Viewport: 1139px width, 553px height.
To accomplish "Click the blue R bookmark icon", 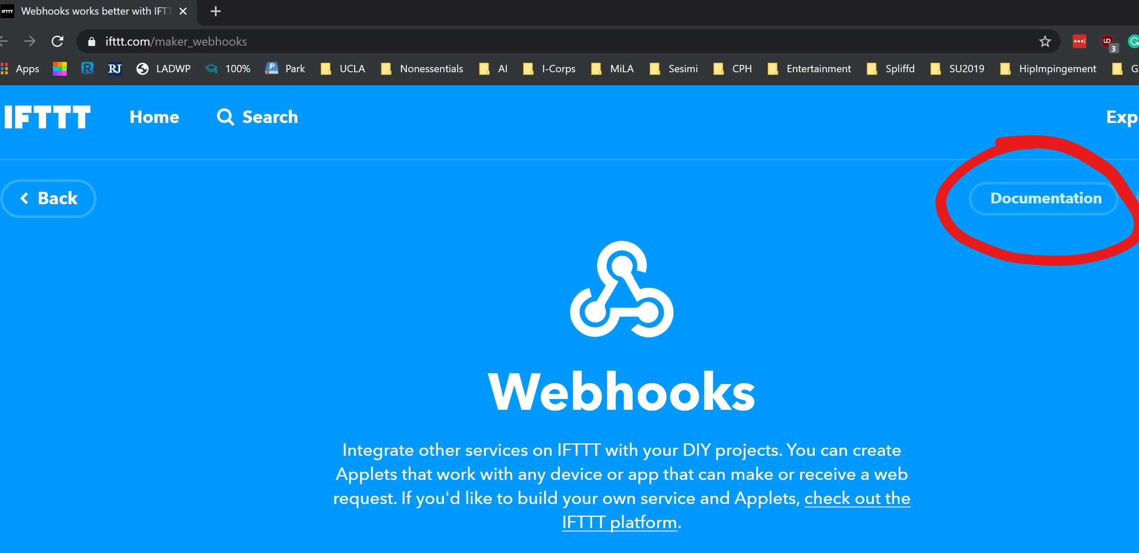I will tap(87, 69).
